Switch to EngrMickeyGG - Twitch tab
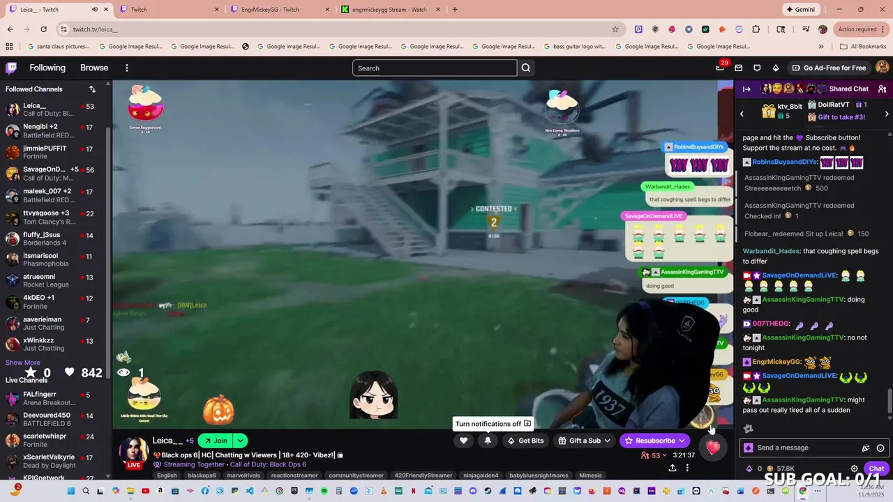Screen dimensions: 893x502 279,10
